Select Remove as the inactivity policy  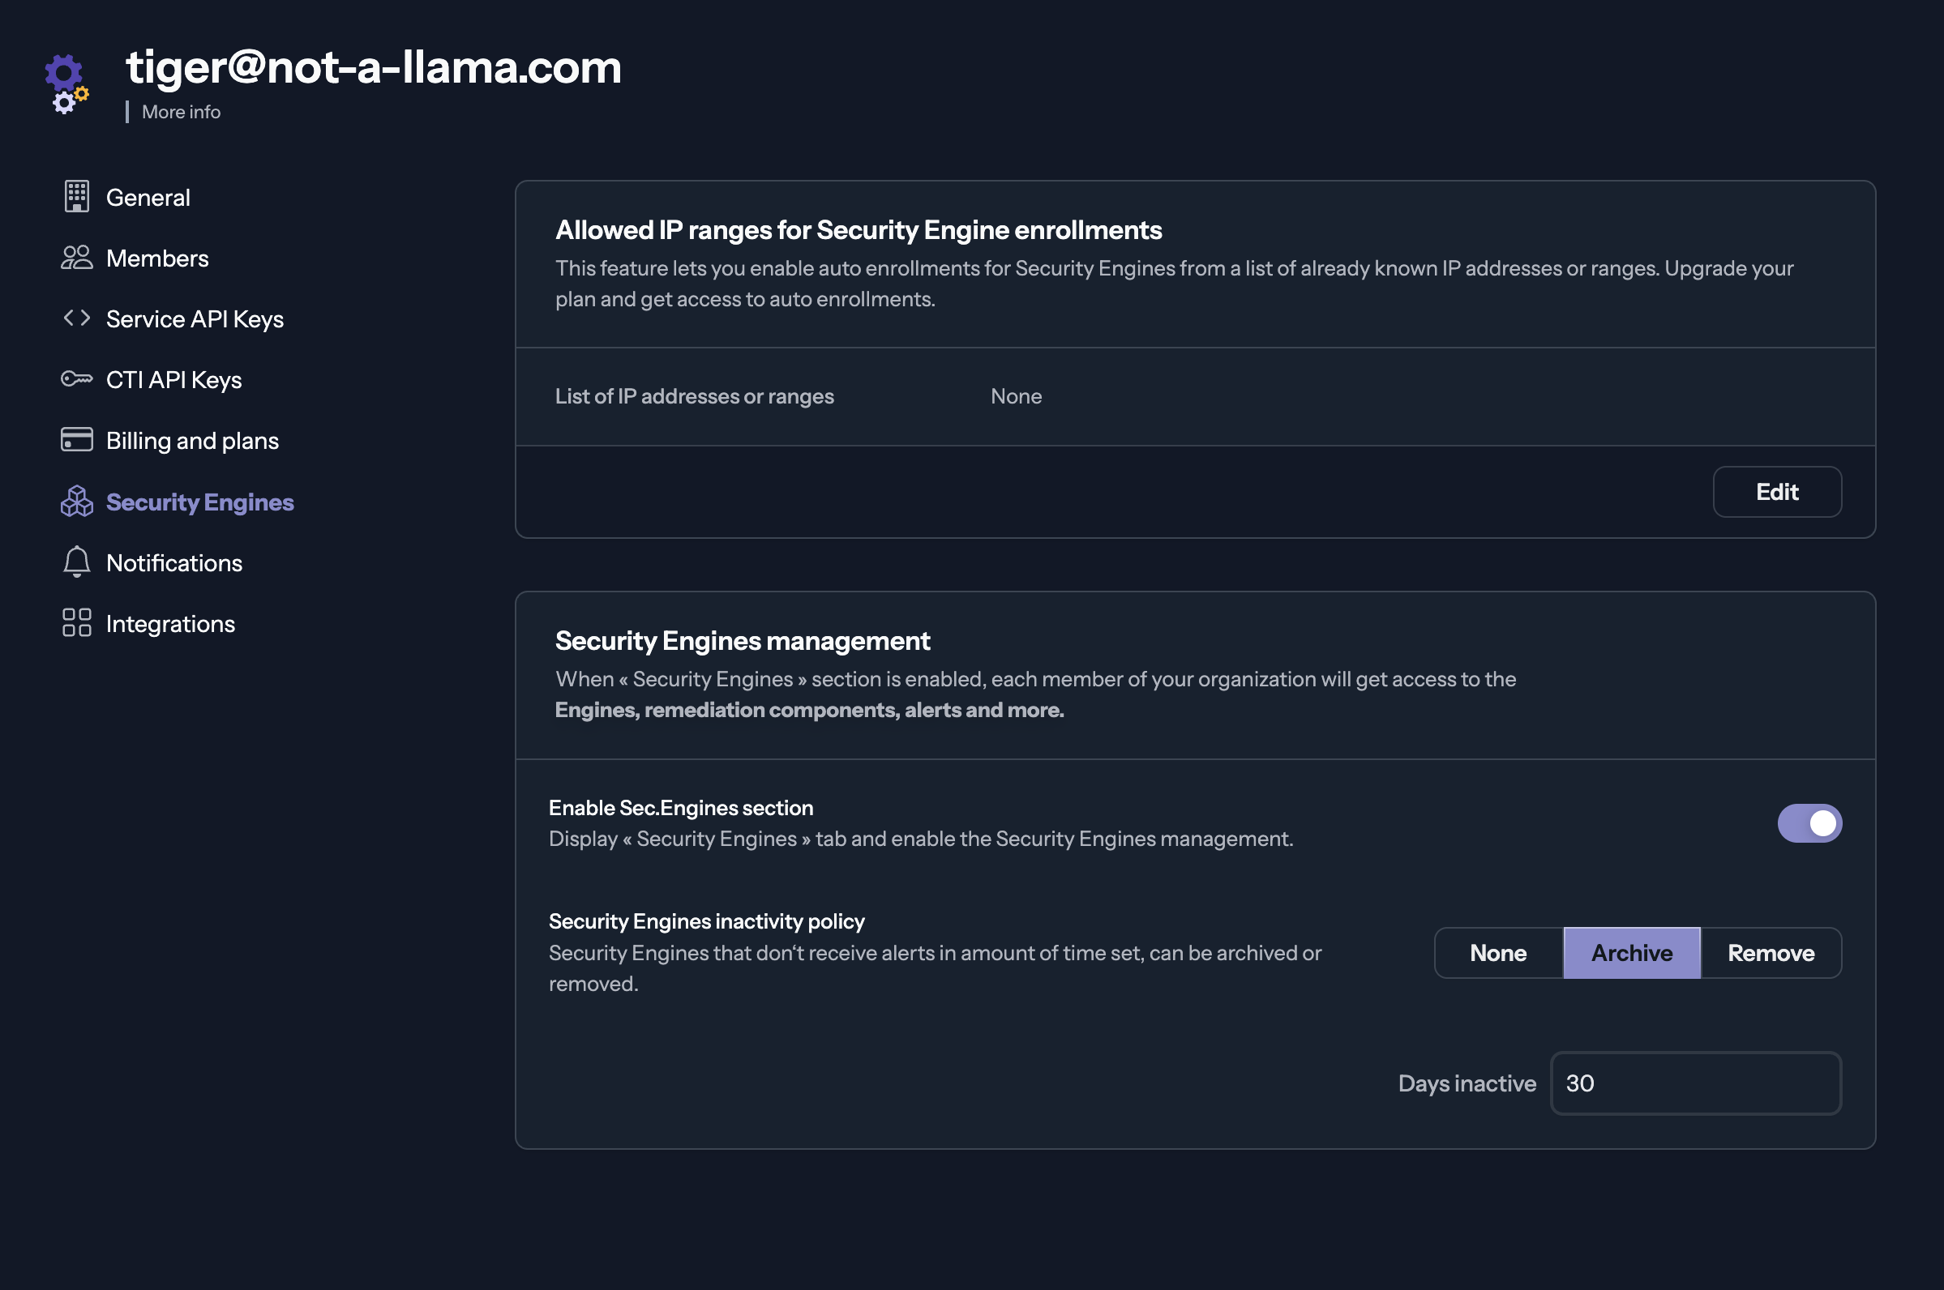point(1771,953)
